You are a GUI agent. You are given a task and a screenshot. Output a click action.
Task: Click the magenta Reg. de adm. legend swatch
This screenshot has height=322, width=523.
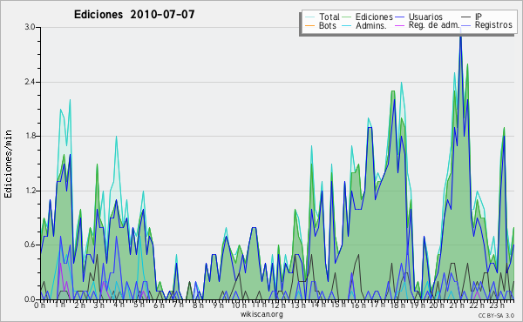click(x=399, y=25)
